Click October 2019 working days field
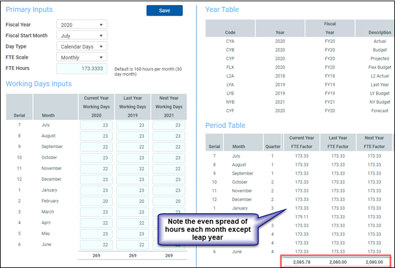The image size is (395, 268). [133, 158]
